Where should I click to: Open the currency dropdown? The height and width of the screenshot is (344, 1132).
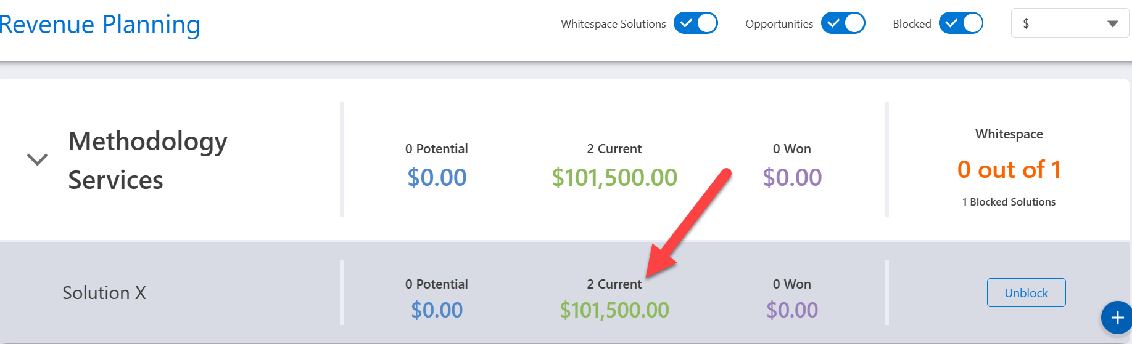click(1070, 23)
